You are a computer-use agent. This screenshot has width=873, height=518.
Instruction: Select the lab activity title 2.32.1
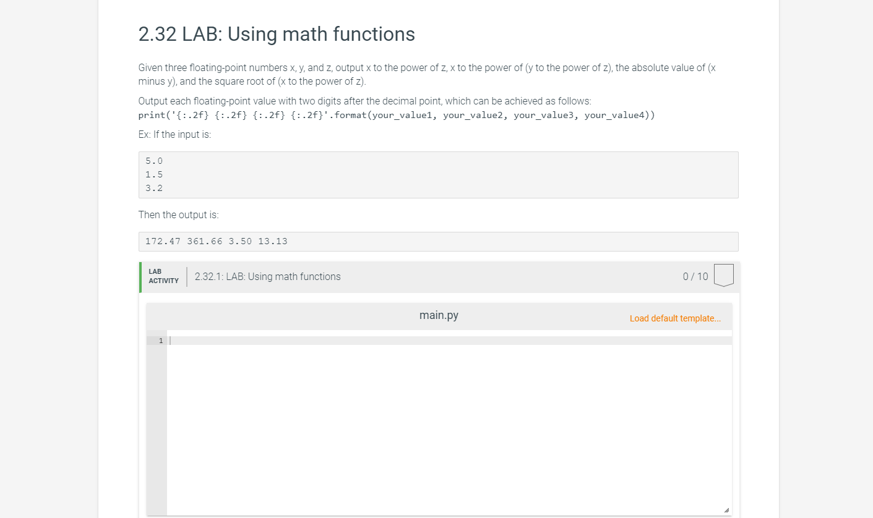(267, 276)
